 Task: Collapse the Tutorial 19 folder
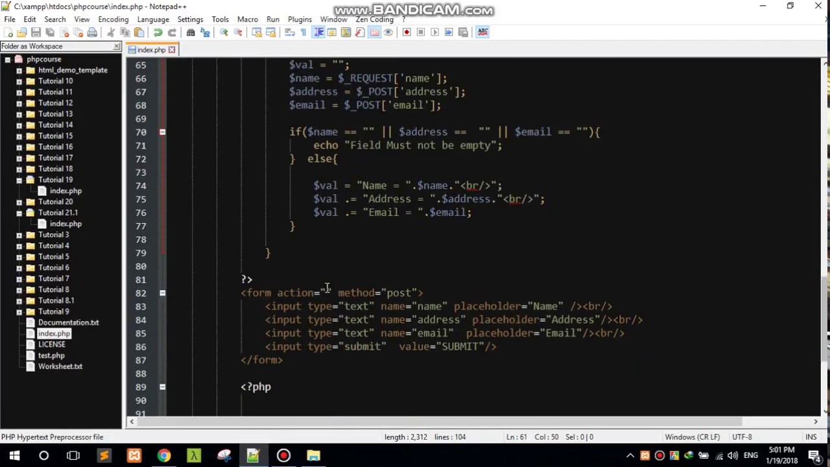[x=19, y=180]
